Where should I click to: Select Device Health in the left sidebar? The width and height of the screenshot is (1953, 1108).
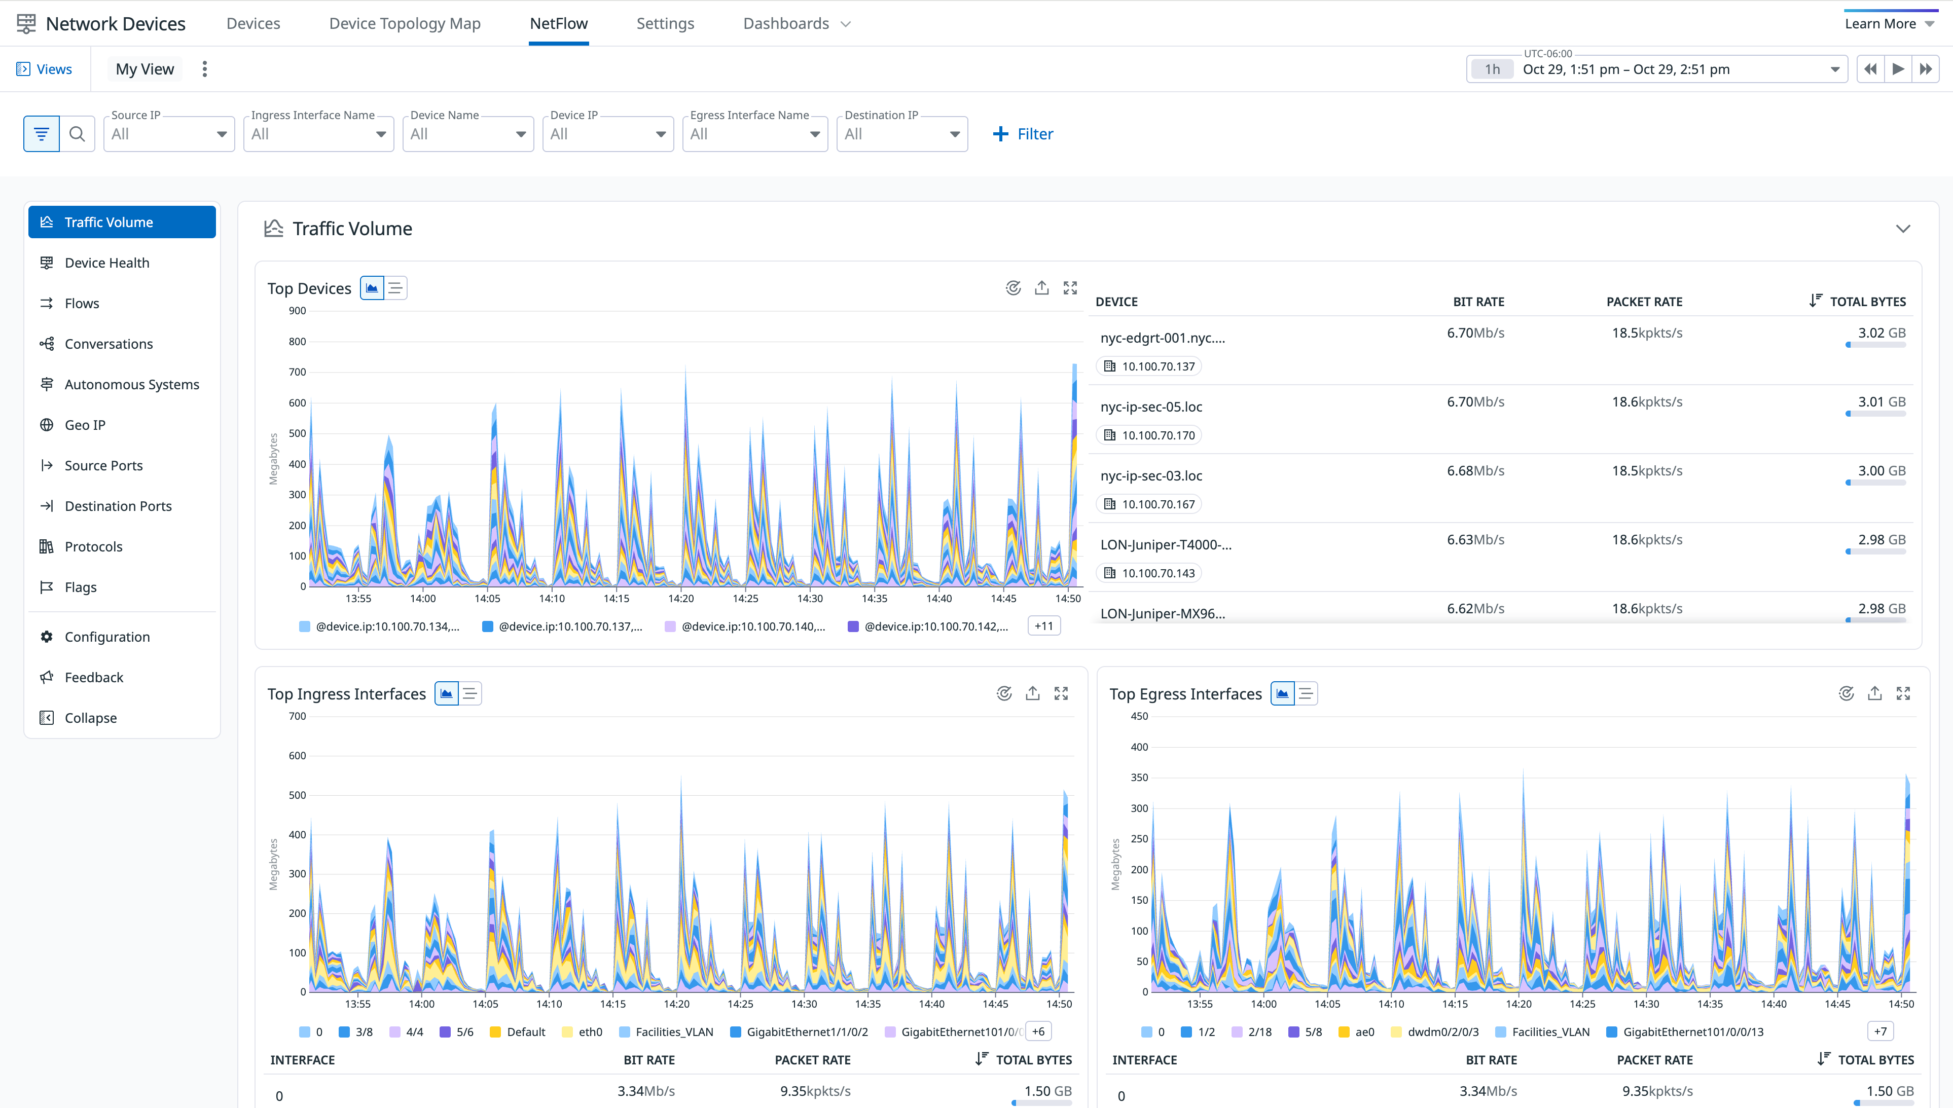pos(106,263)
